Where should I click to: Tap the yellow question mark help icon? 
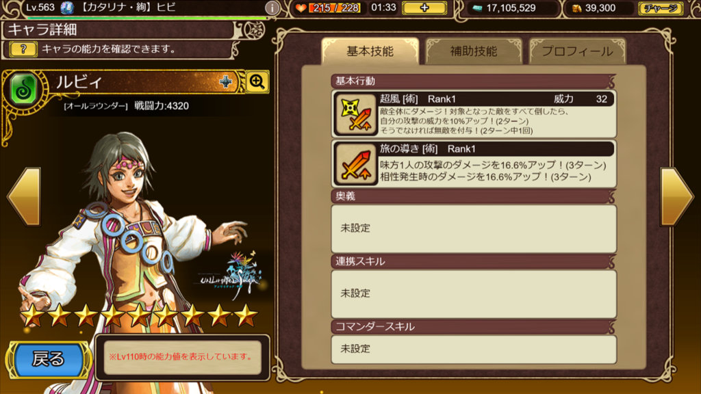(x=23, y=49)
